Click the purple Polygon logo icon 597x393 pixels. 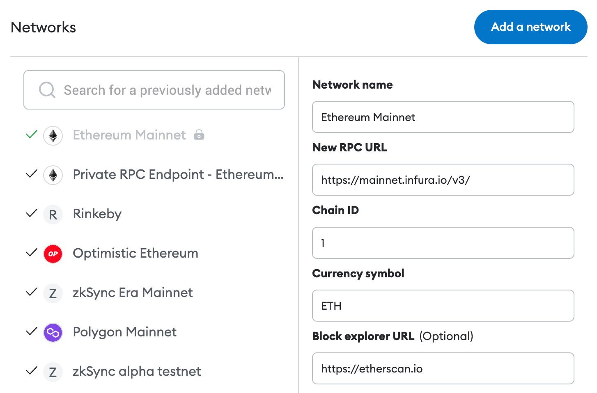point(53,332)
